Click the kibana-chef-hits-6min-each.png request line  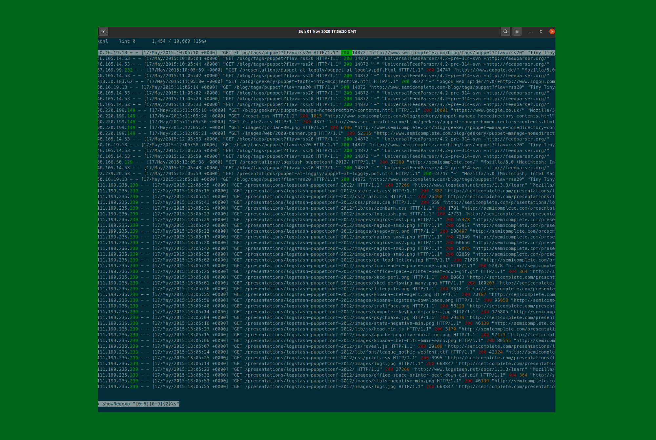[326, 341]
